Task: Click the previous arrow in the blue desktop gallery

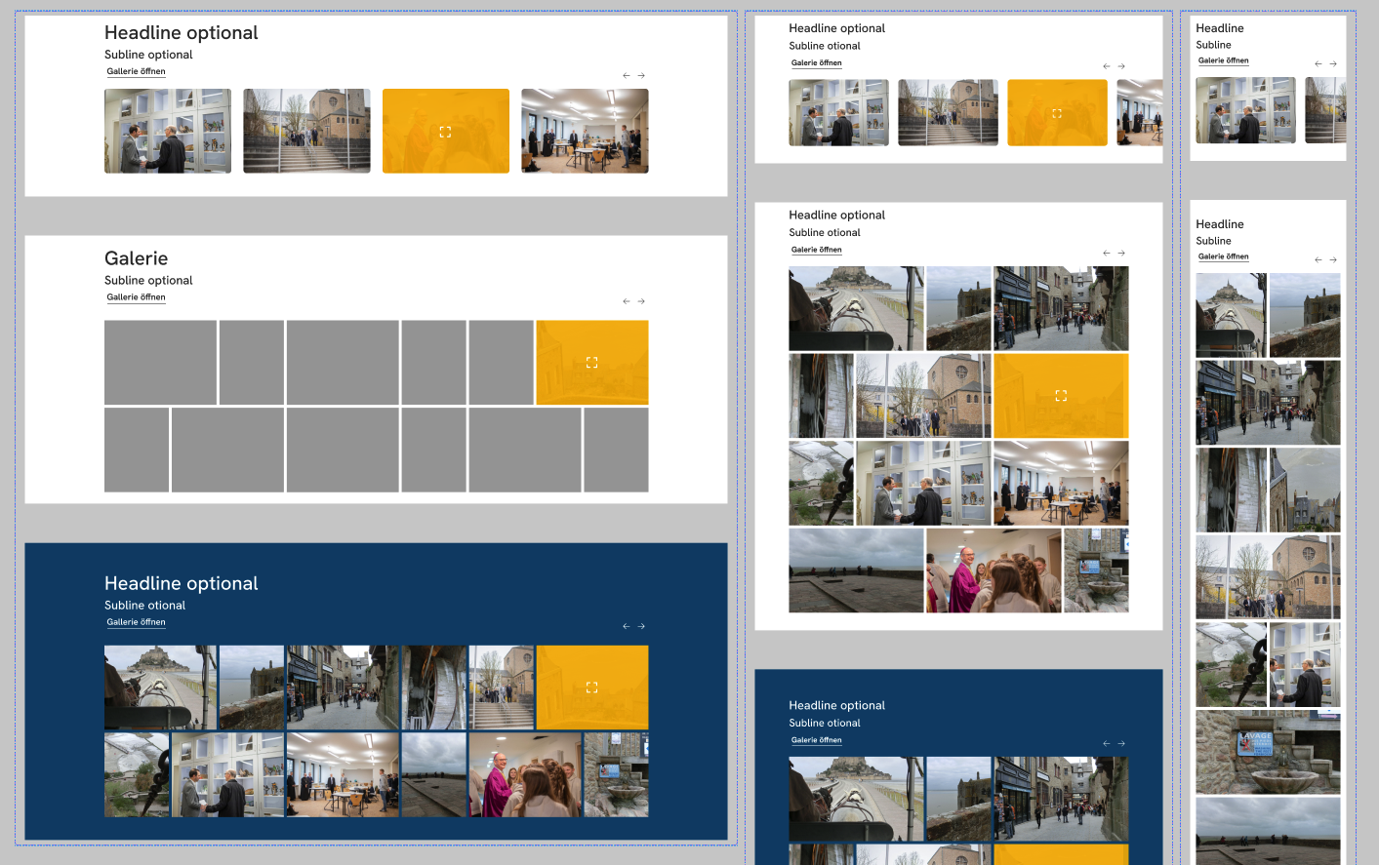Action: 626,626
